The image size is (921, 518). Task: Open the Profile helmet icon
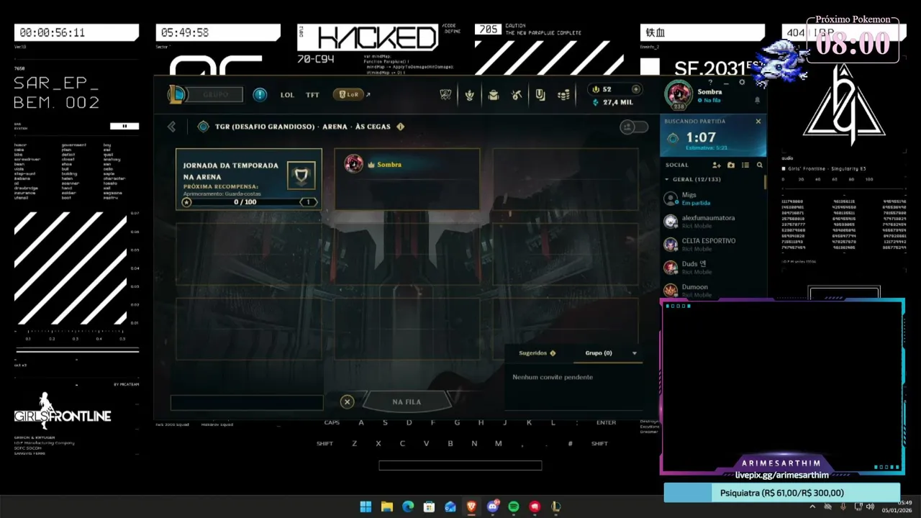pos(470,94)
